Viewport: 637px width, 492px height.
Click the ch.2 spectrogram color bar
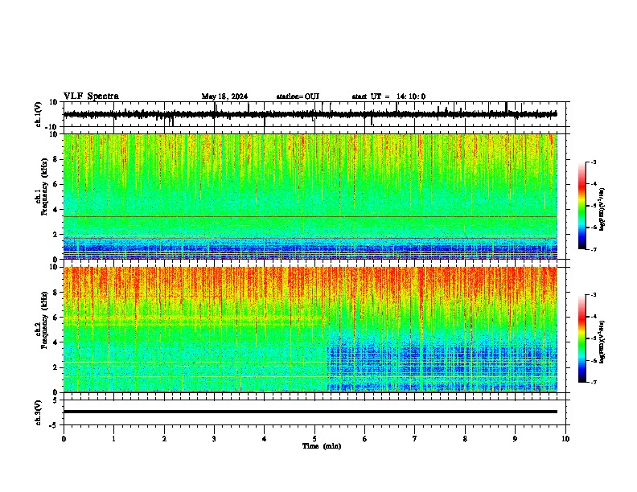(582, 338)
